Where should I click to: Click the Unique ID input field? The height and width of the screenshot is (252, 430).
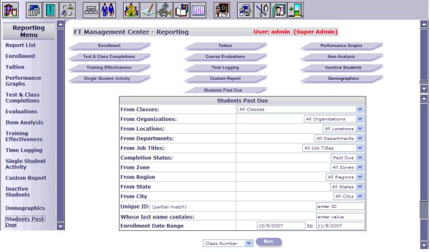[341, 206]
